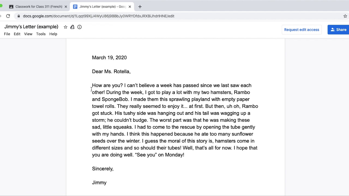Image resolution: width=349 pixels, height=196 pixels.
Task: Click the Request edit access button
Action: [302, 30]
